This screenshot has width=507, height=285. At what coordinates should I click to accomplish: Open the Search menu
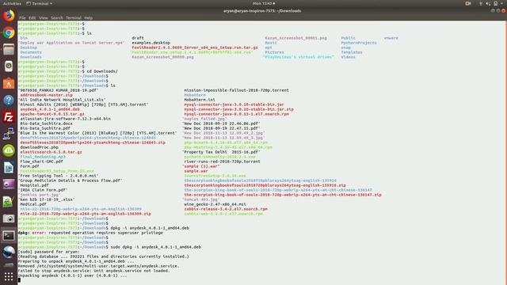(x=57, y=17)
